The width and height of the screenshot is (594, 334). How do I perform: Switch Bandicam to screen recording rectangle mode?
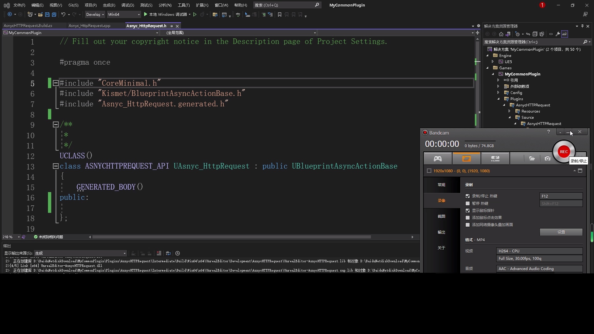pyautogui.click(x=466, y=158)
